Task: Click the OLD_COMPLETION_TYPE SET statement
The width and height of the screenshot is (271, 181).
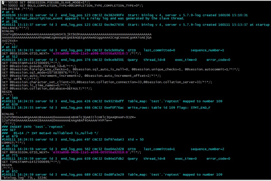Action: (72, 6)
